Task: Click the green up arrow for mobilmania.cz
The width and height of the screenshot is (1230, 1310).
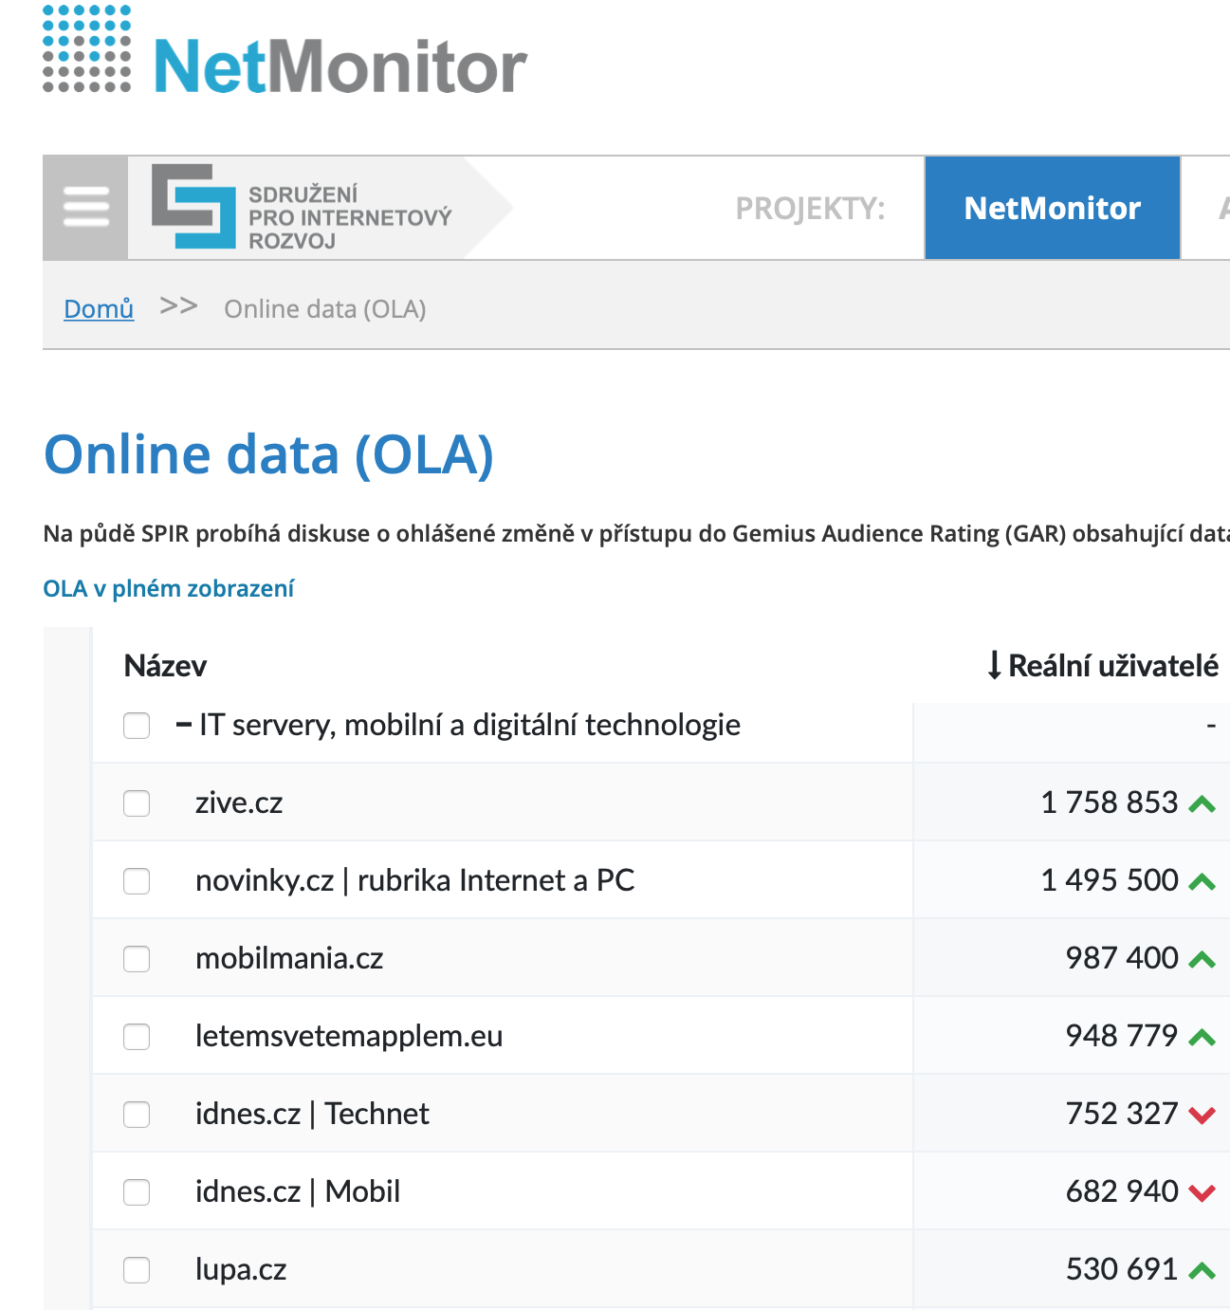Action: tap(1202, 960)
